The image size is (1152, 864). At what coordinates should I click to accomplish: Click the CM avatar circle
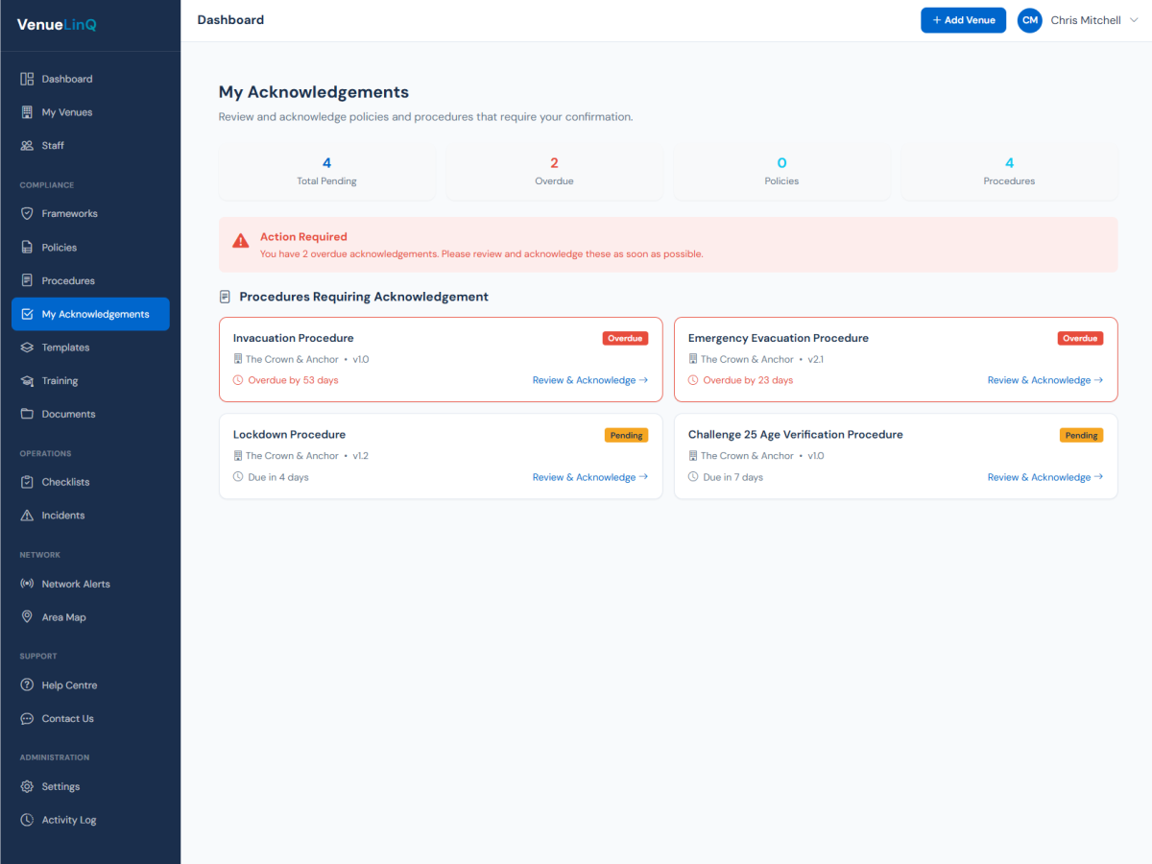1029,20
